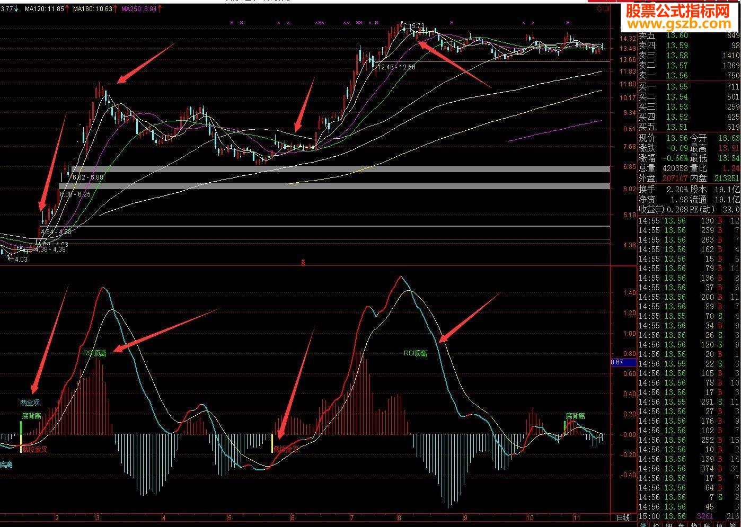Click the 买四 13.52 order row

(689, 117)
